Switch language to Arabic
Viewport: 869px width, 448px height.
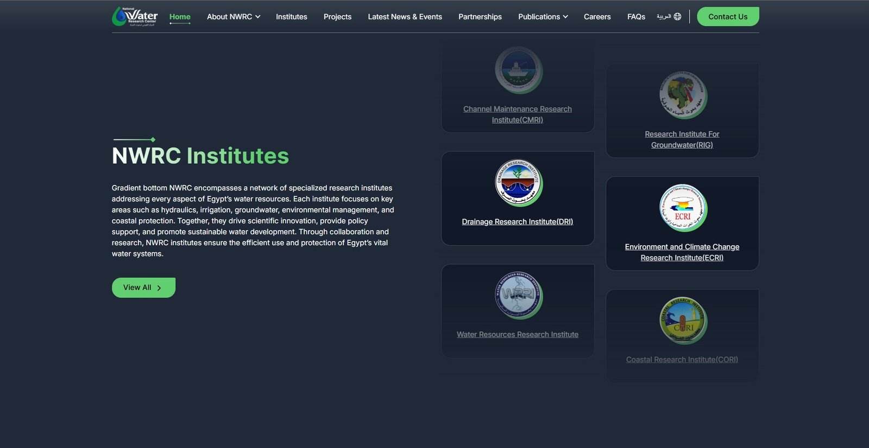pos(664,17)
